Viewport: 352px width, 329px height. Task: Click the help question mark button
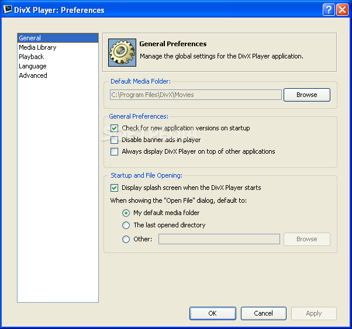click(329, 10)
